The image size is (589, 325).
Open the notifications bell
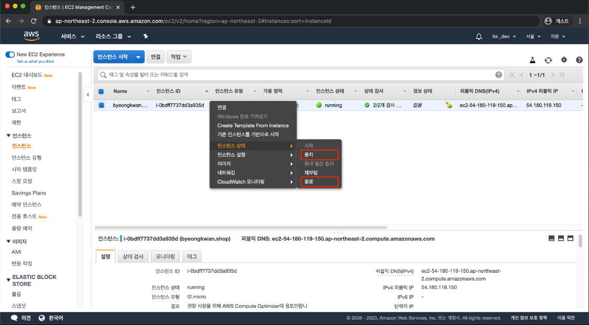pos(478,37)
